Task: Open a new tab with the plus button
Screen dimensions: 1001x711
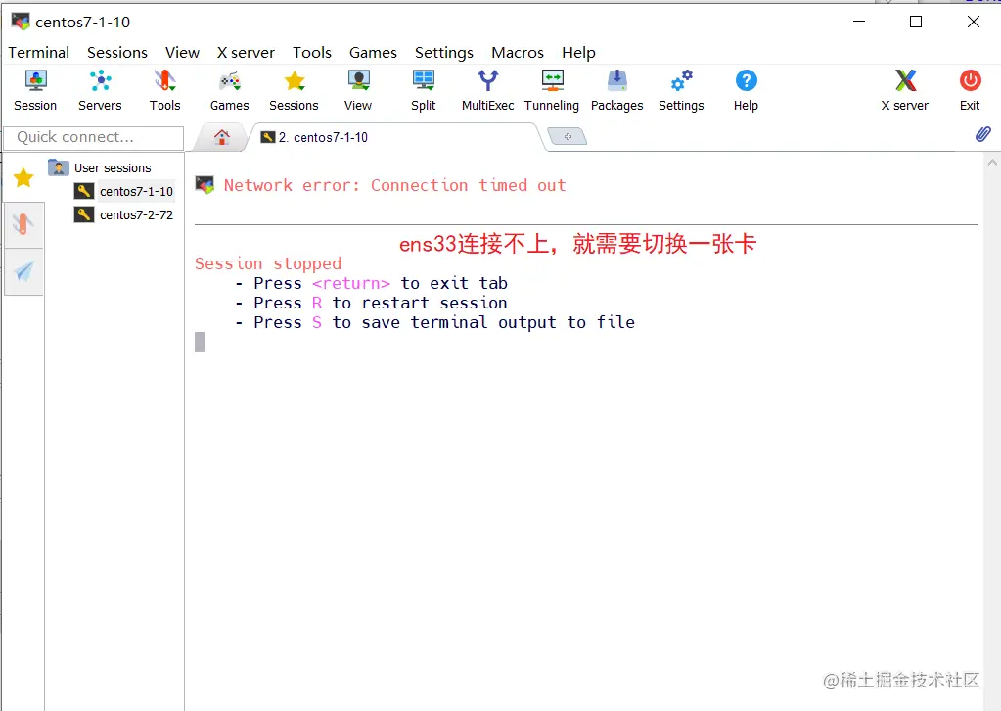Action: point(568,137)
